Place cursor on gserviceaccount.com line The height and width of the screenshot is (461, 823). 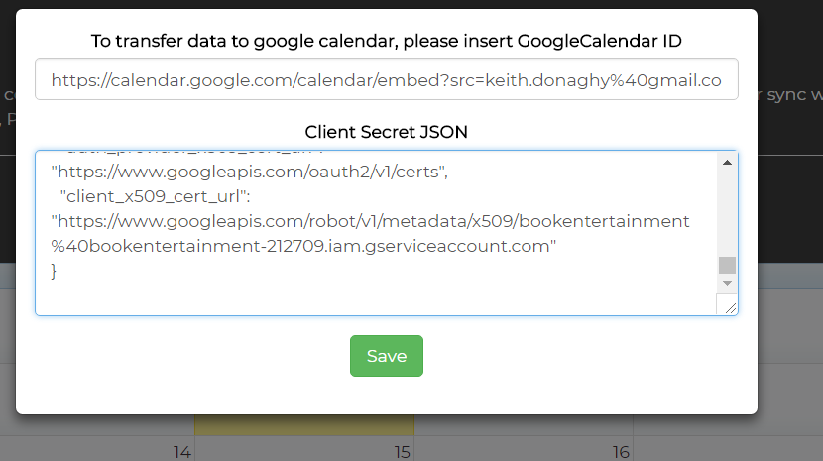pyautogui.click(x=303, y=246)
